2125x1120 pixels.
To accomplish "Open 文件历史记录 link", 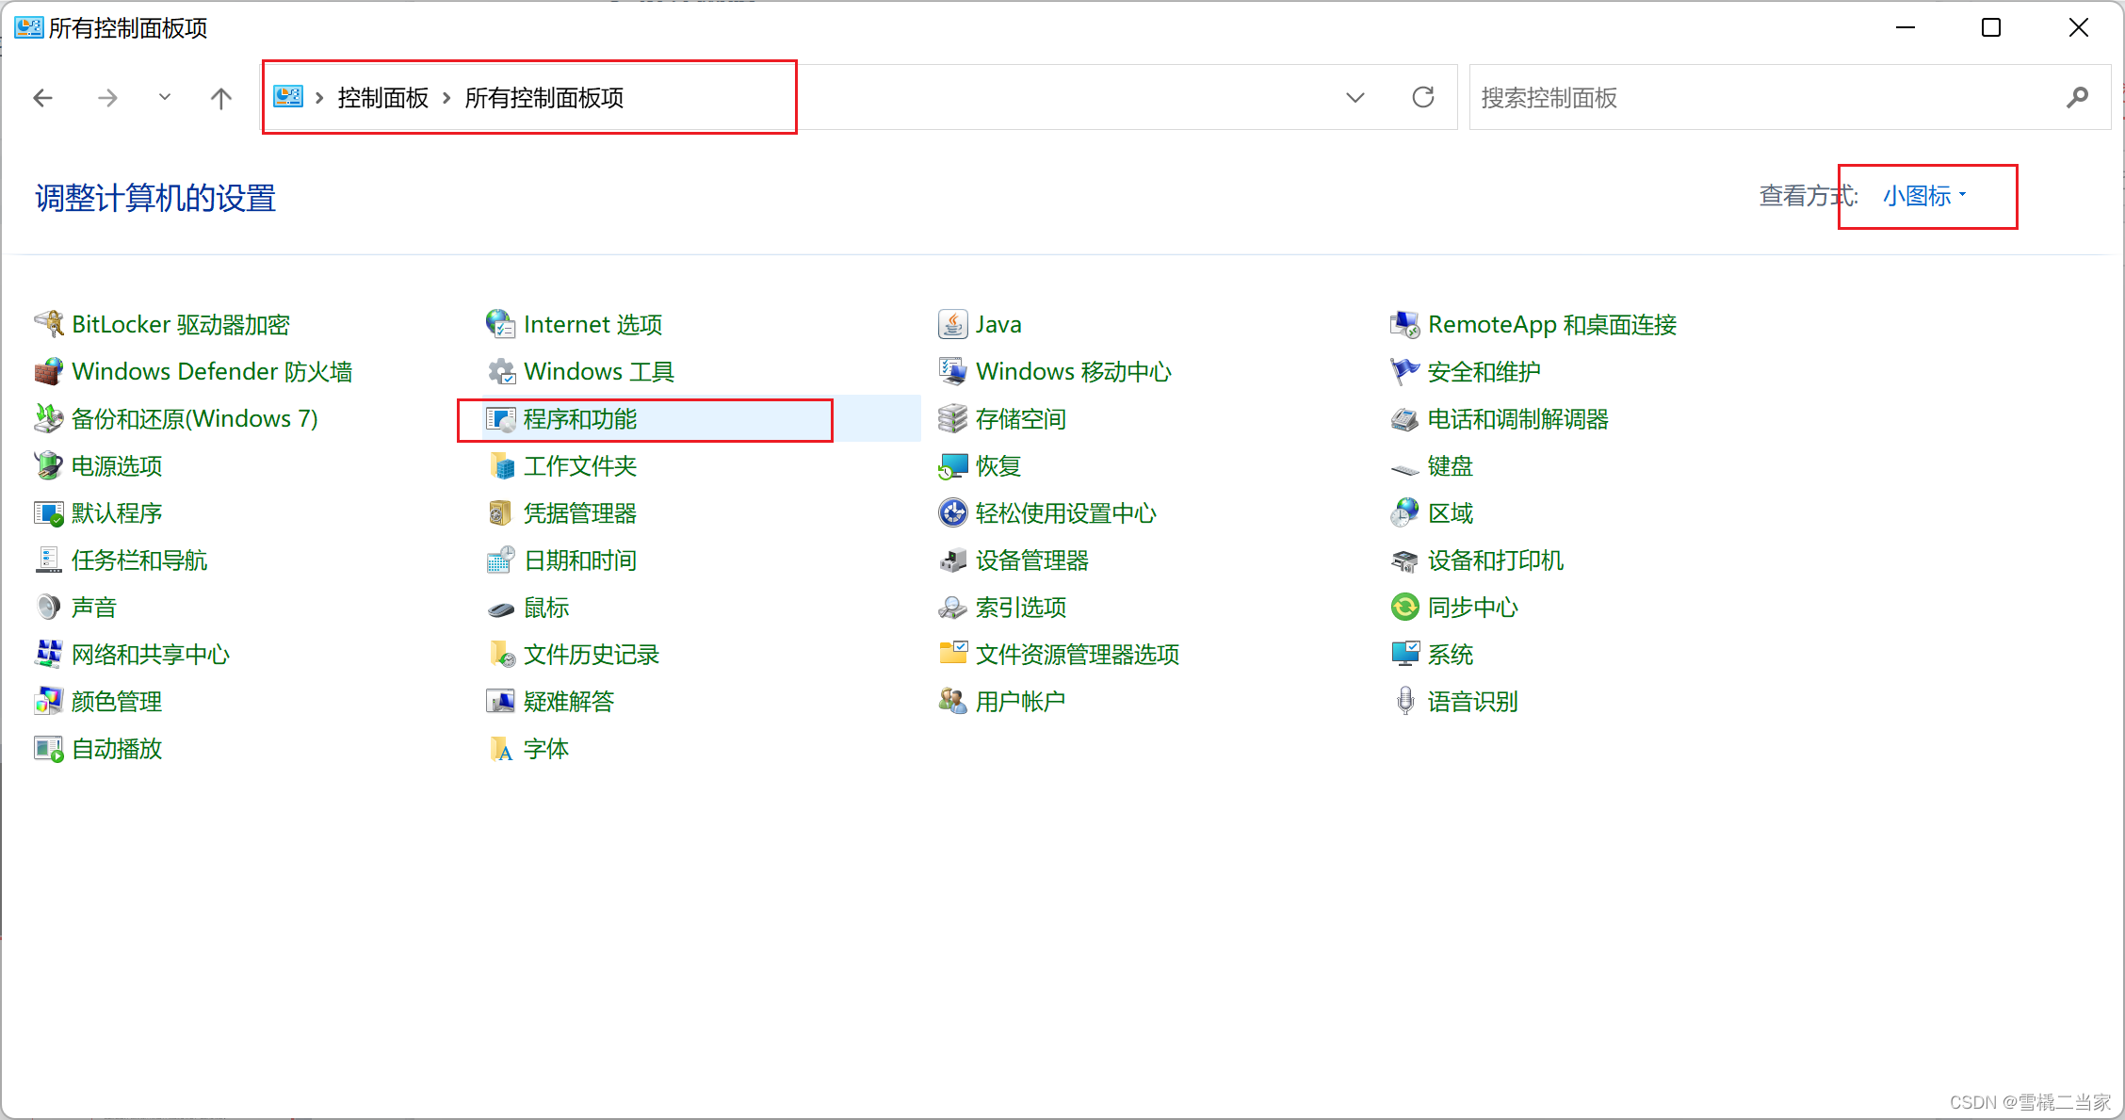I will click(592, 654).
